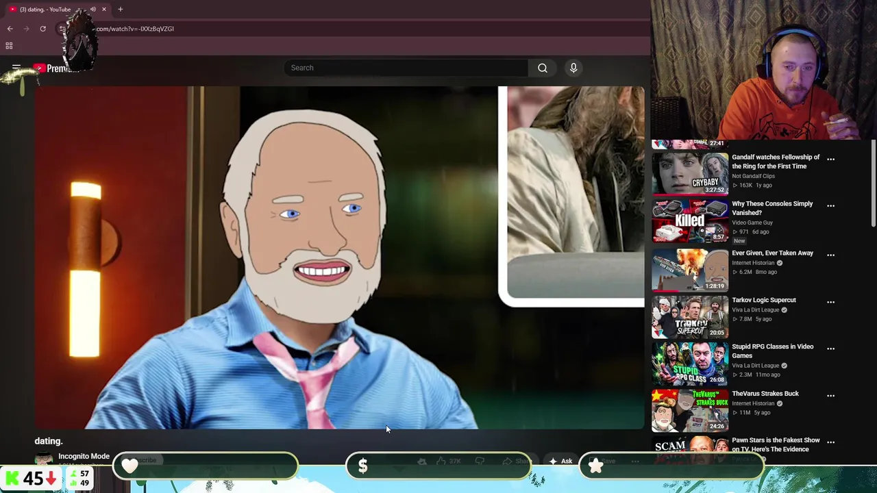Open 'Gandalf watches Fellowship of the Ring' thumbnail
The image size is (877, 493).
pyautogui.click(x=690, y=174)
